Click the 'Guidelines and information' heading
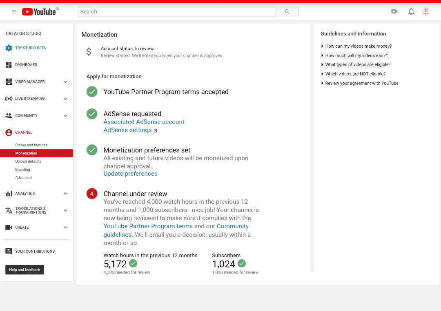 pos(353,34)
